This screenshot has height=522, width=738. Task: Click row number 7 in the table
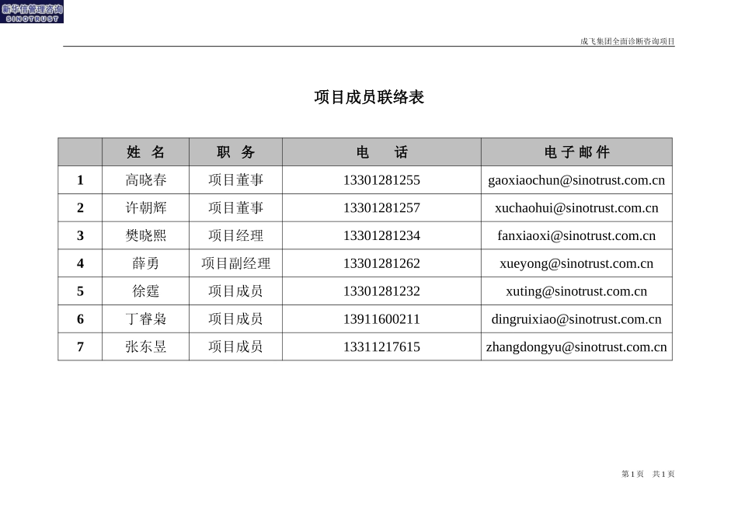[80, 346]
